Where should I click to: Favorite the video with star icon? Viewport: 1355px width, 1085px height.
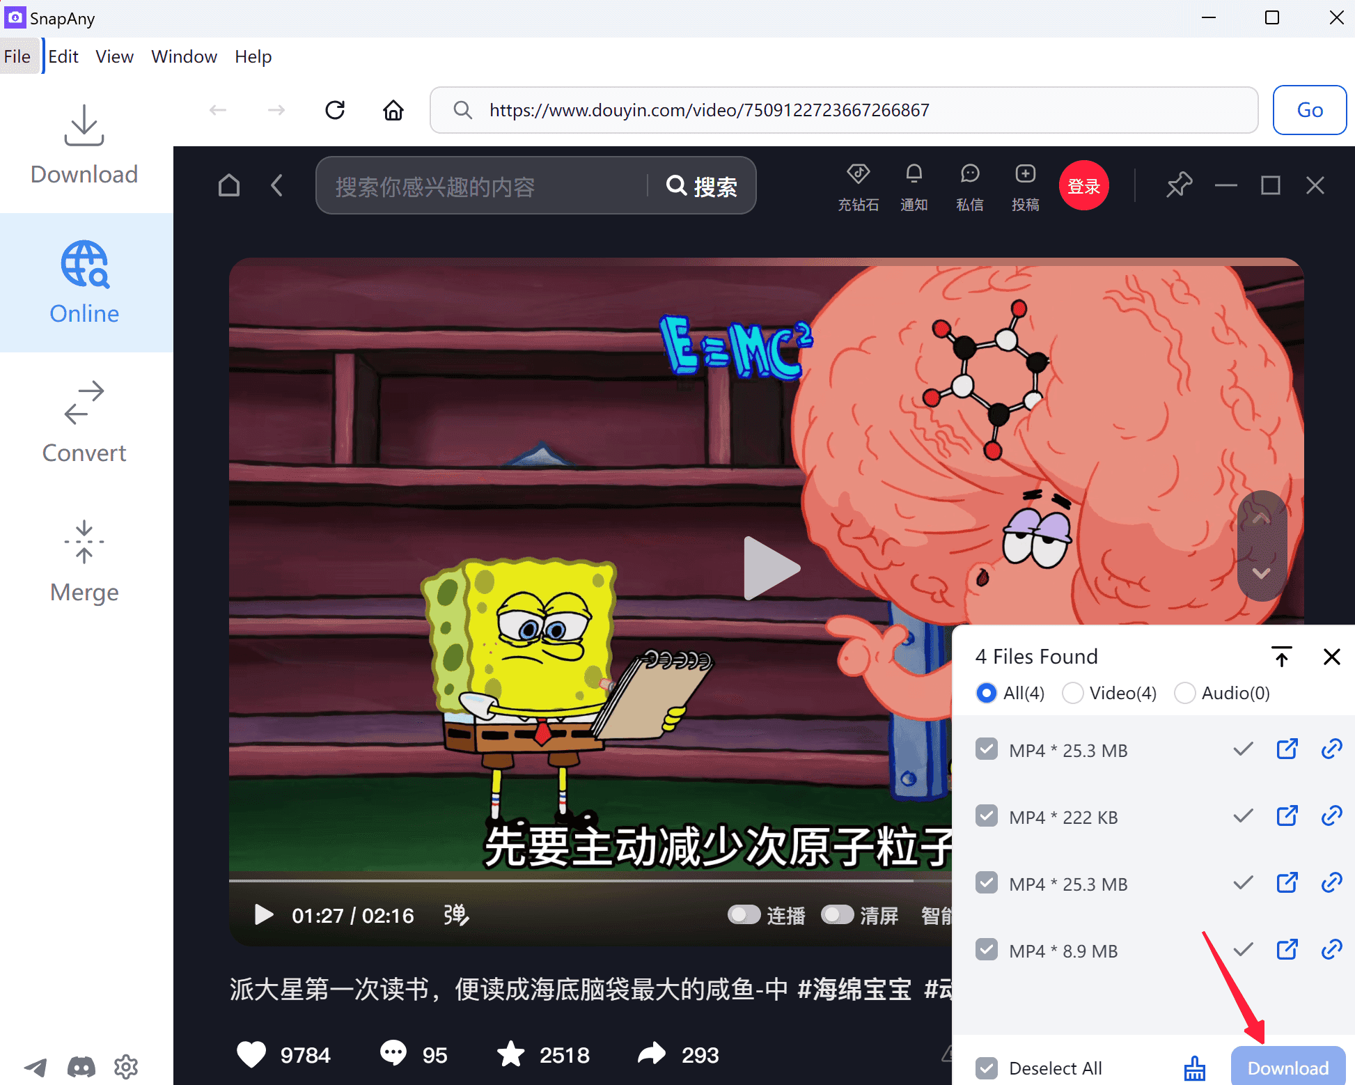coord(510,1054)
